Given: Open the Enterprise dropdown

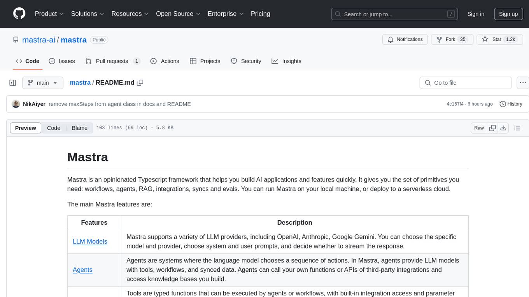Looking at the screenshot, I should (x=226, y=14).
